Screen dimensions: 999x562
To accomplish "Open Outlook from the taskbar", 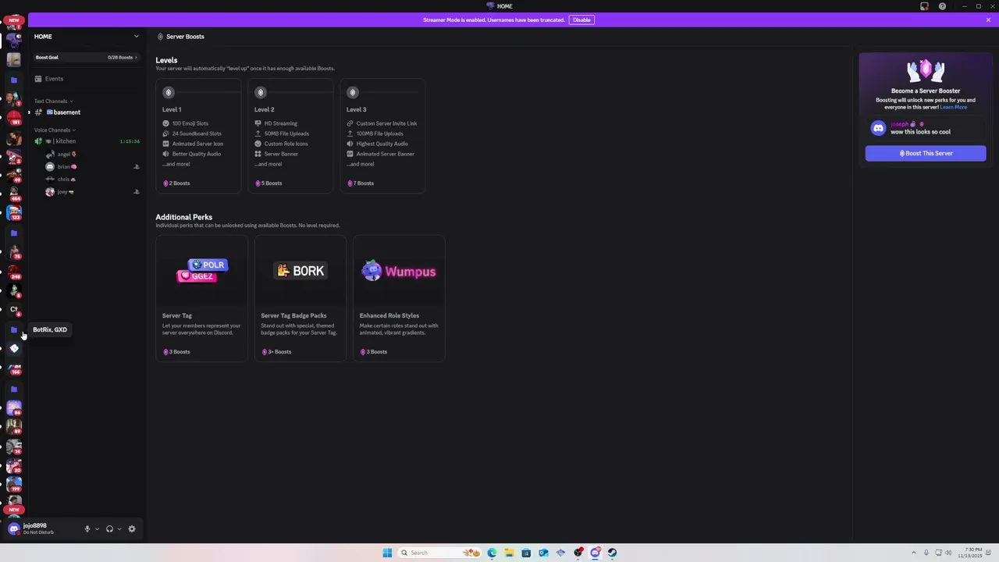I will [543, 553].
